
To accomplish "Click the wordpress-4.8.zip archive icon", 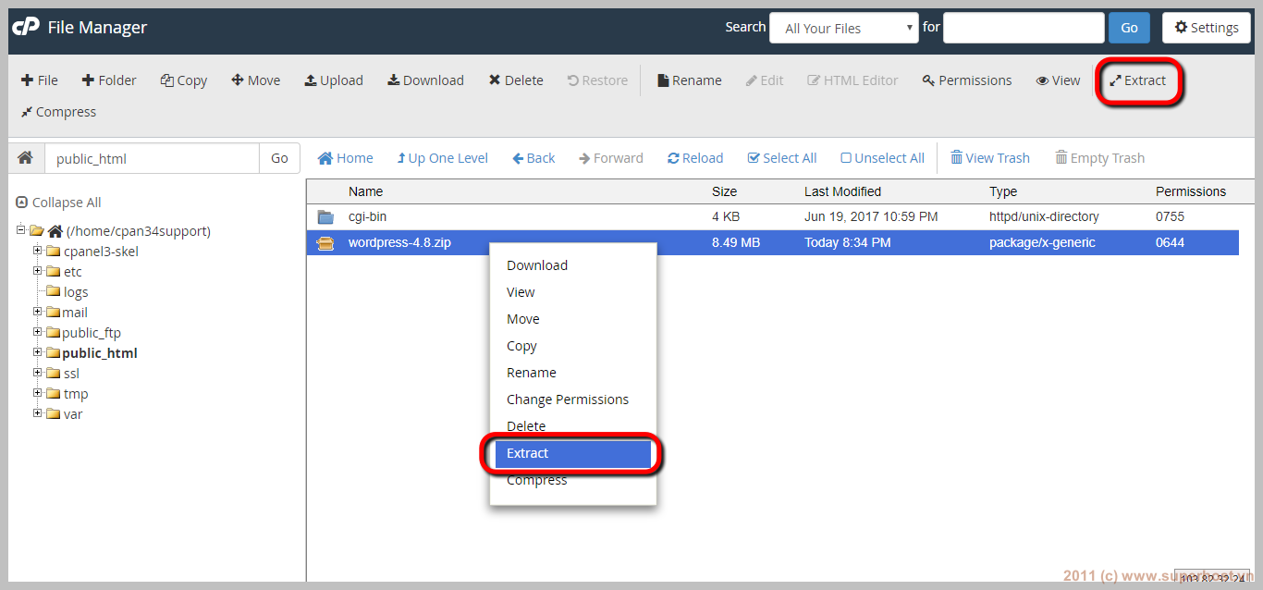I will [x=325, y=243].
